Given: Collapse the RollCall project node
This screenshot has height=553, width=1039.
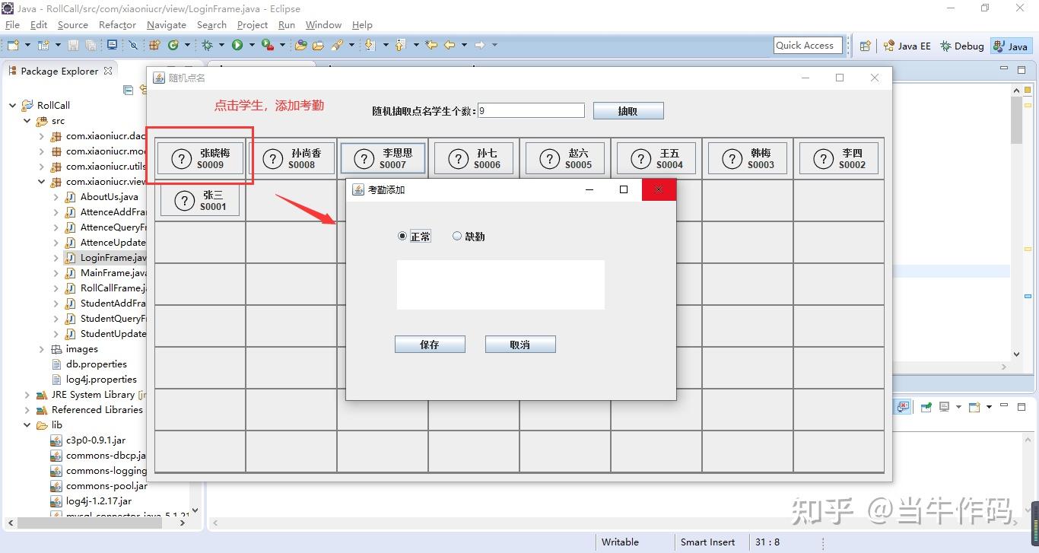Looking at the screenshot, I should pyautogui.click(x=12, y=106).
